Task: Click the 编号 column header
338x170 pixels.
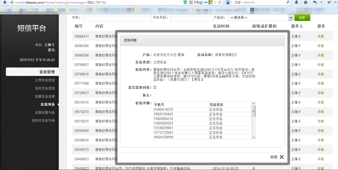Action: click(79, 26)
